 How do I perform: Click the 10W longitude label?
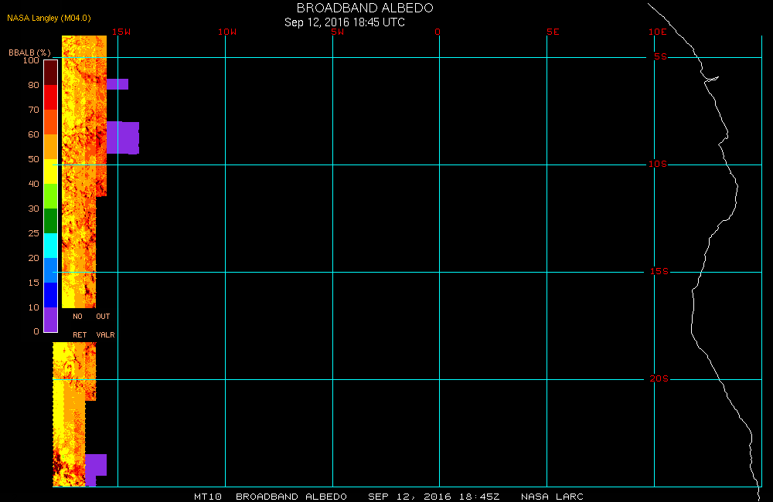click(x=227, y=32)
